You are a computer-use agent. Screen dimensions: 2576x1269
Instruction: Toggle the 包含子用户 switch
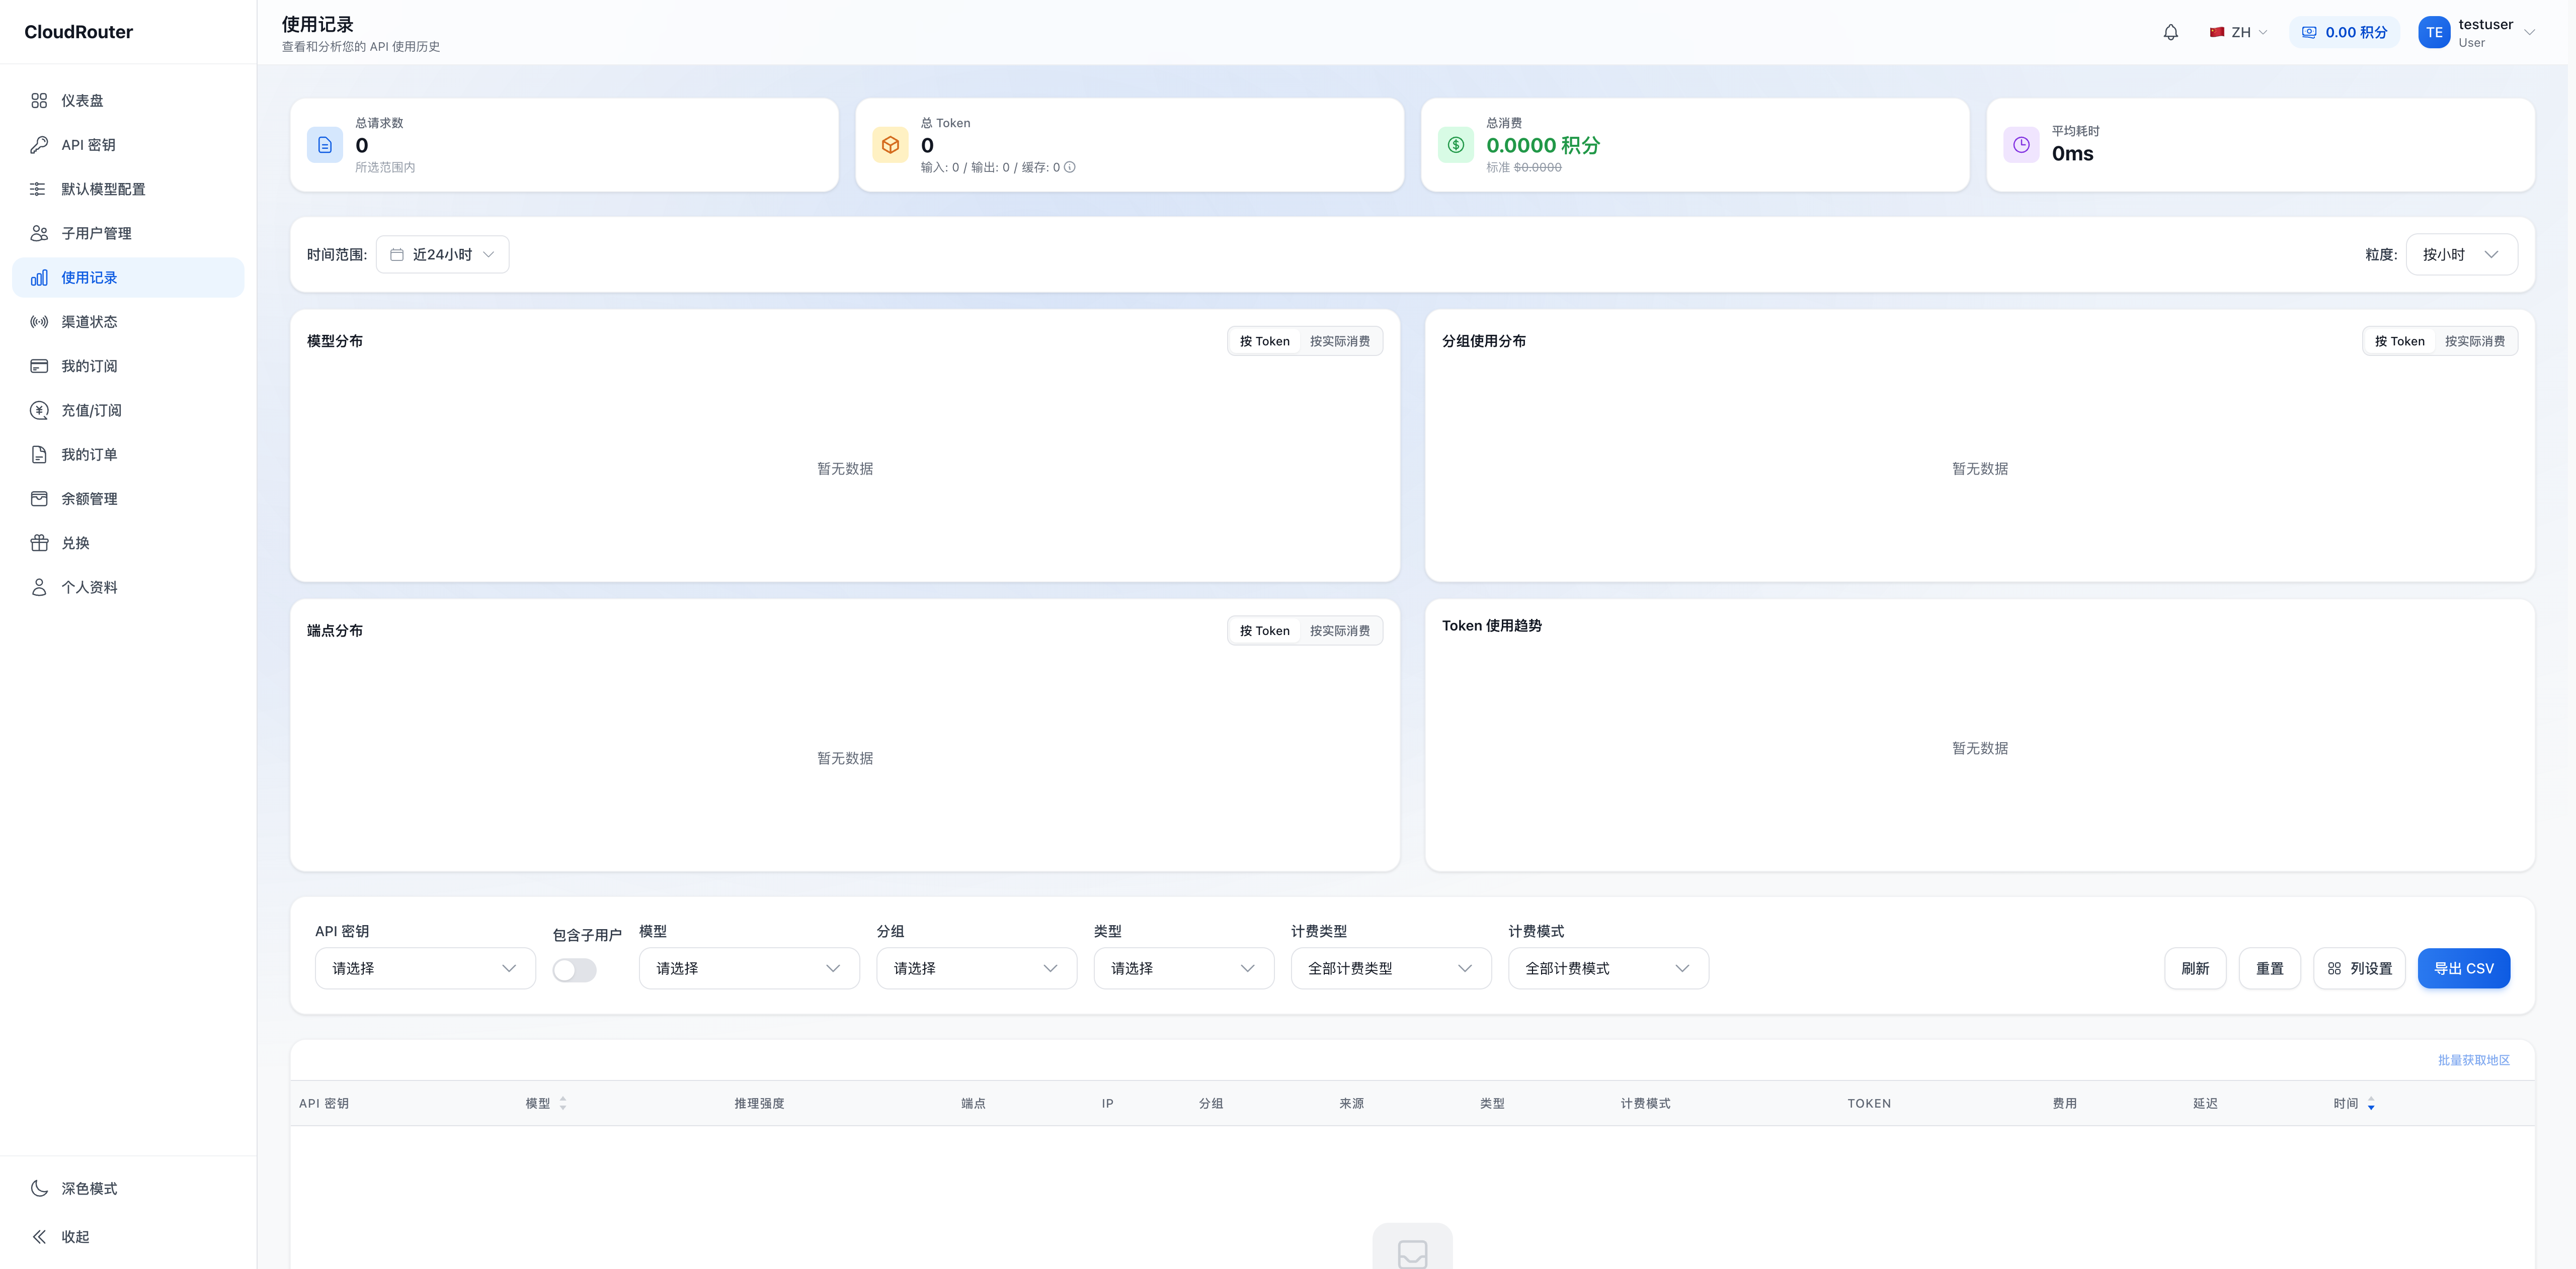point(574,970)
